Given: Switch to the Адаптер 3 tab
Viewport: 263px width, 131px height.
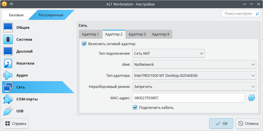Looking at the screenshot, I should [137, 34].
